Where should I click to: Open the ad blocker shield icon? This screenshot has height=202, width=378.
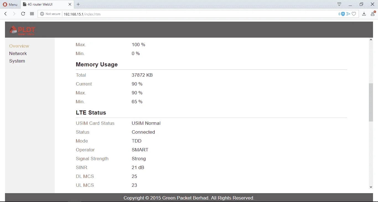pos(343,14)
